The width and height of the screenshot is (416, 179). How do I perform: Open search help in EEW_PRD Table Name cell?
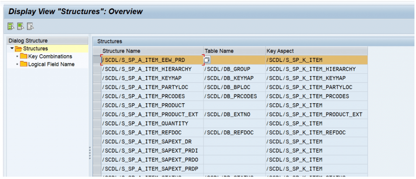207,60
